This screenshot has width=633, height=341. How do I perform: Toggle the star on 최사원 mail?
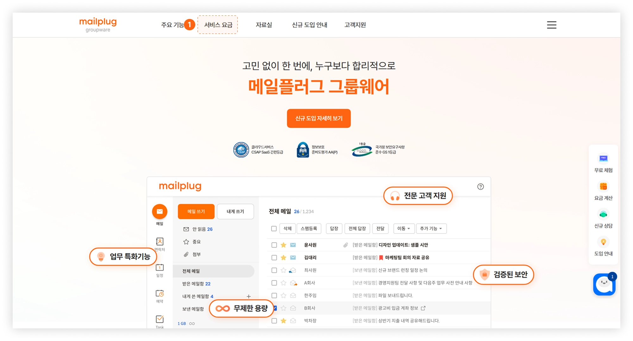(x=283, y=270)
